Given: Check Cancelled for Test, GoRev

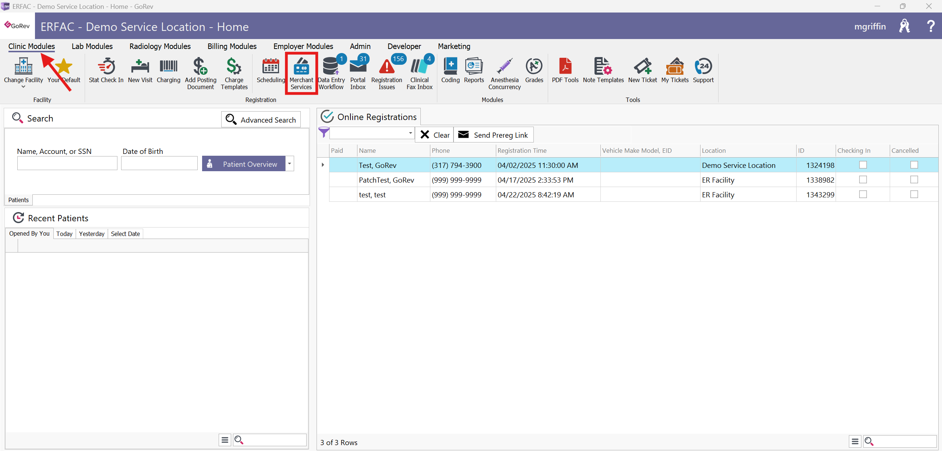Looking at the screenshot, I should click(914, 165).
